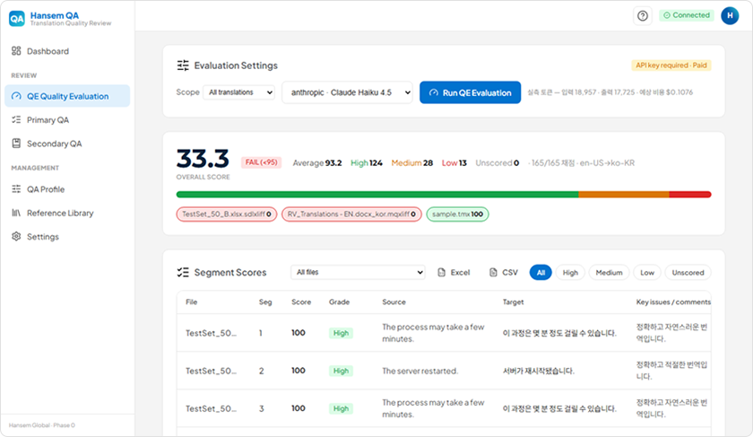Click the Key issues / comments header

pyautogui.click(x=673, y=302)
